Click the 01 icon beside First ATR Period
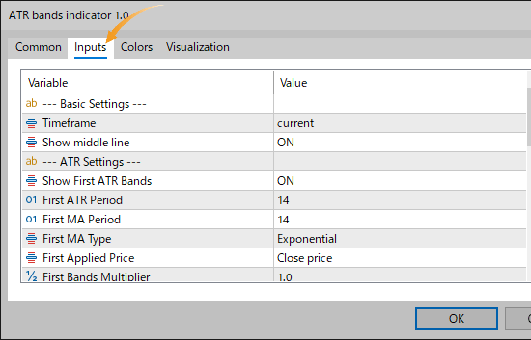Image resolution: width=531 pixels, height=340 pixels. [30, 200]
